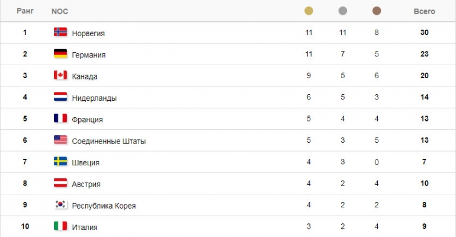Click the Sweden flag icon
The height and width of the screenshot is (237, 456).
pyautogui.click(x=60, y=161)
